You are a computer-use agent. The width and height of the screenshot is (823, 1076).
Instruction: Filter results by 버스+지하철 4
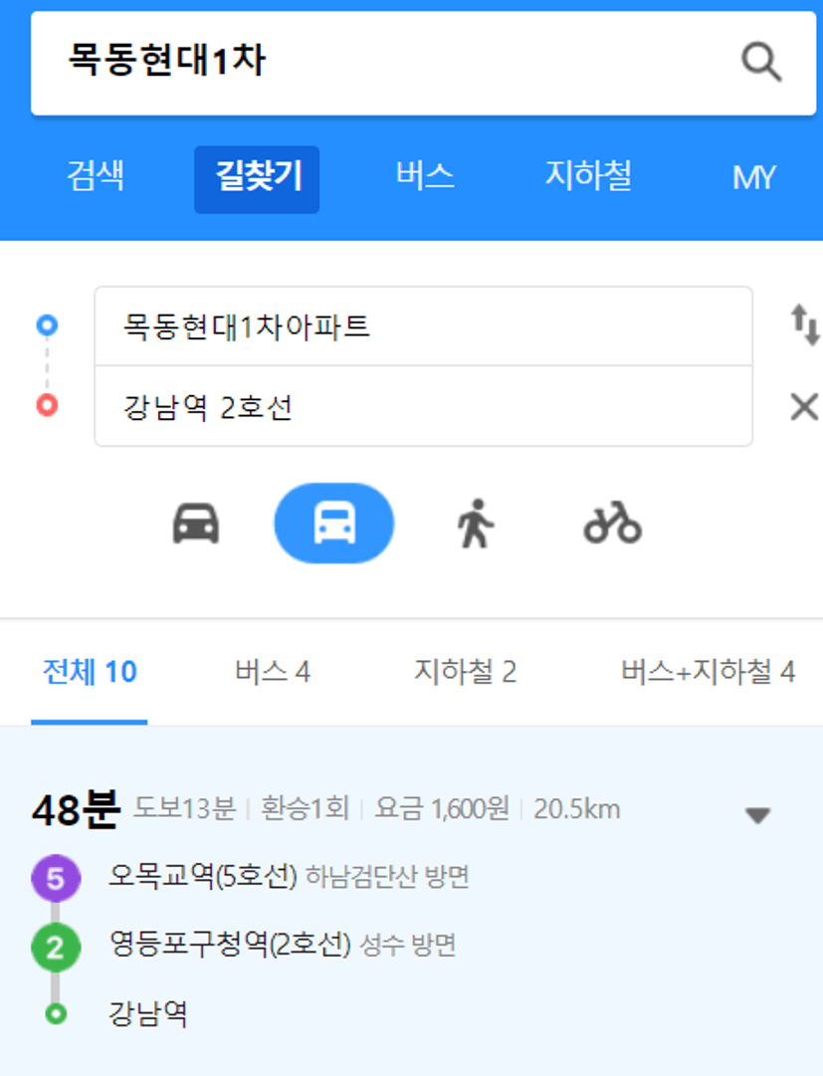coord(708,671)
